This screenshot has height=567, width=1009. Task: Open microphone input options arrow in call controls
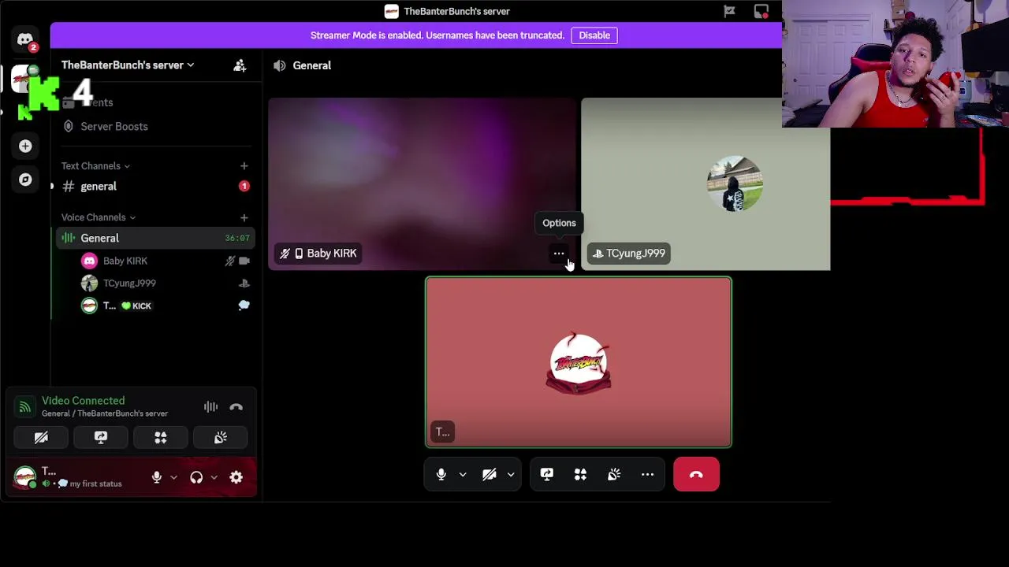(x=463, y=474)
